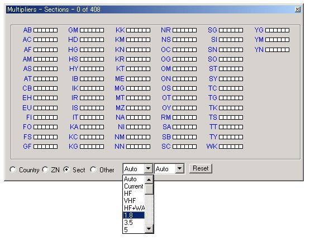Select HF+WA option in the list
This screenshot has height=240, width=310.
134,208
